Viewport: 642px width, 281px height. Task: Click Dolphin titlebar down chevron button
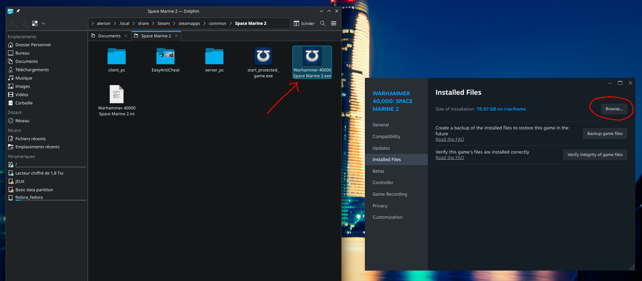point(321,11)
